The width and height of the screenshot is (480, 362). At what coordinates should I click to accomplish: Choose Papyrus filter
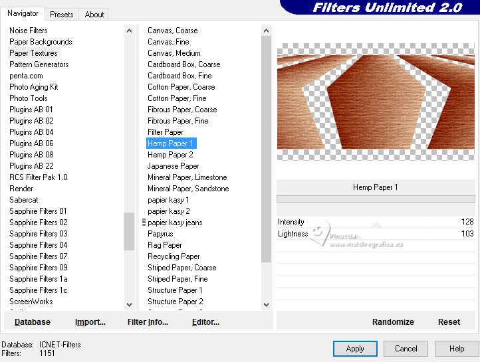click(160, 234)
